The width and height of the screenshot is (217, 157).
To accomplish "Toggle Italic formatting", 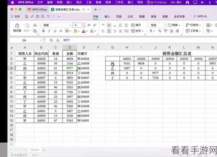I will [x=49, y=31].
